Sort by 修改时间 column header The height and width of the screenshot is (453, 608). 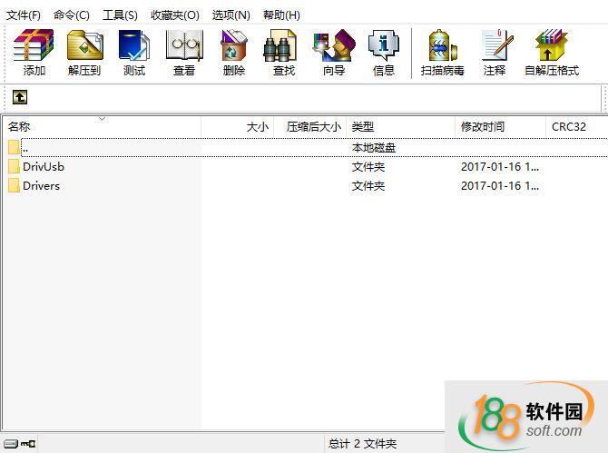[499, 127]
